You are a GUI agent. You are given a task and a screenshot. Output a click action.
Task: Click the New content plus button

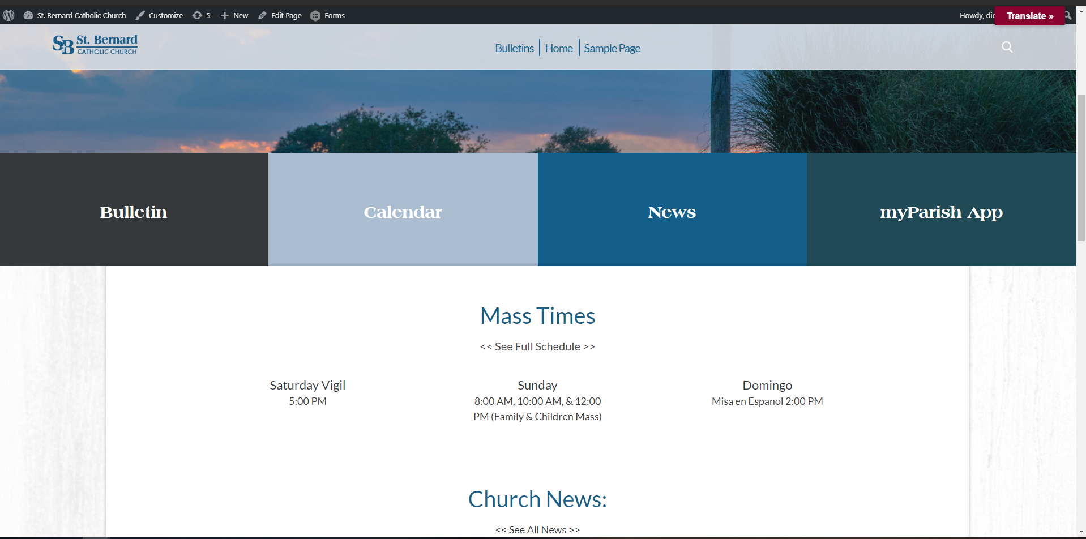(234, 15)
